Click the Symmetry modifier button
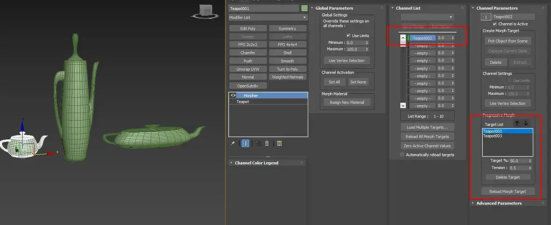 [288, 28]
